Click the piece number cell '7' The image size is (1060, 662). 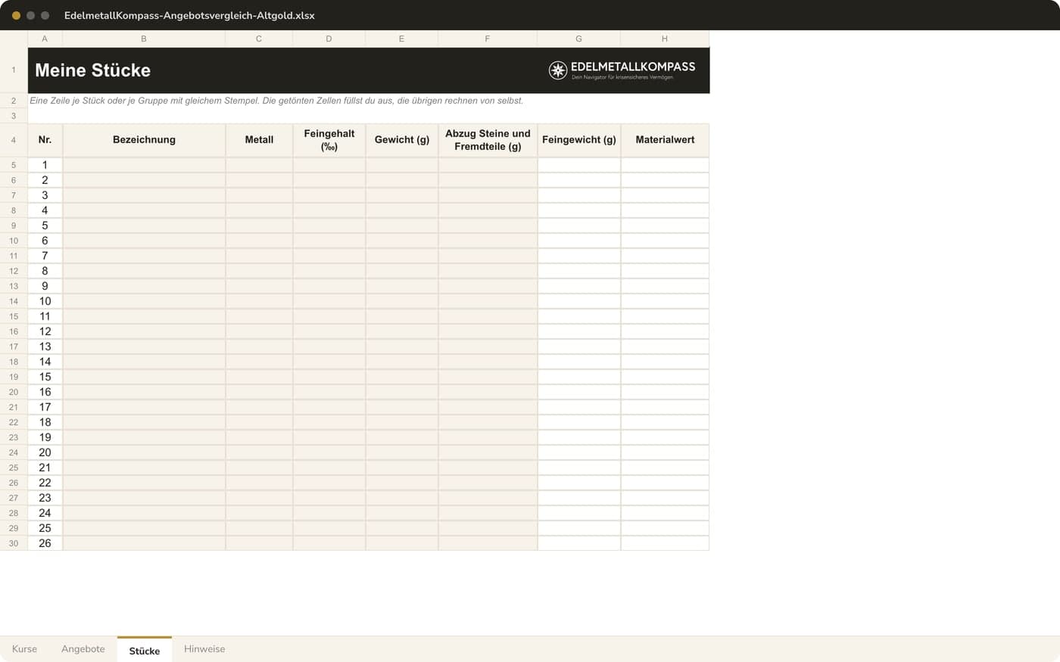pos(45,256)
